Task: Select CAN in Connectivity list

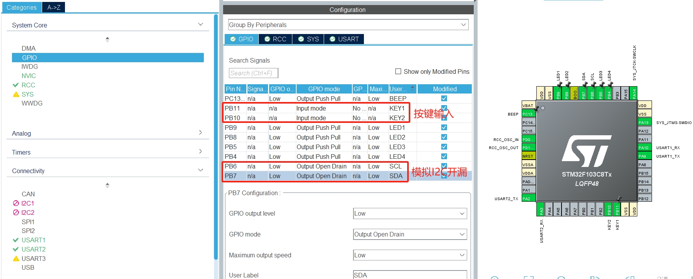Action: tap(28, 194)
